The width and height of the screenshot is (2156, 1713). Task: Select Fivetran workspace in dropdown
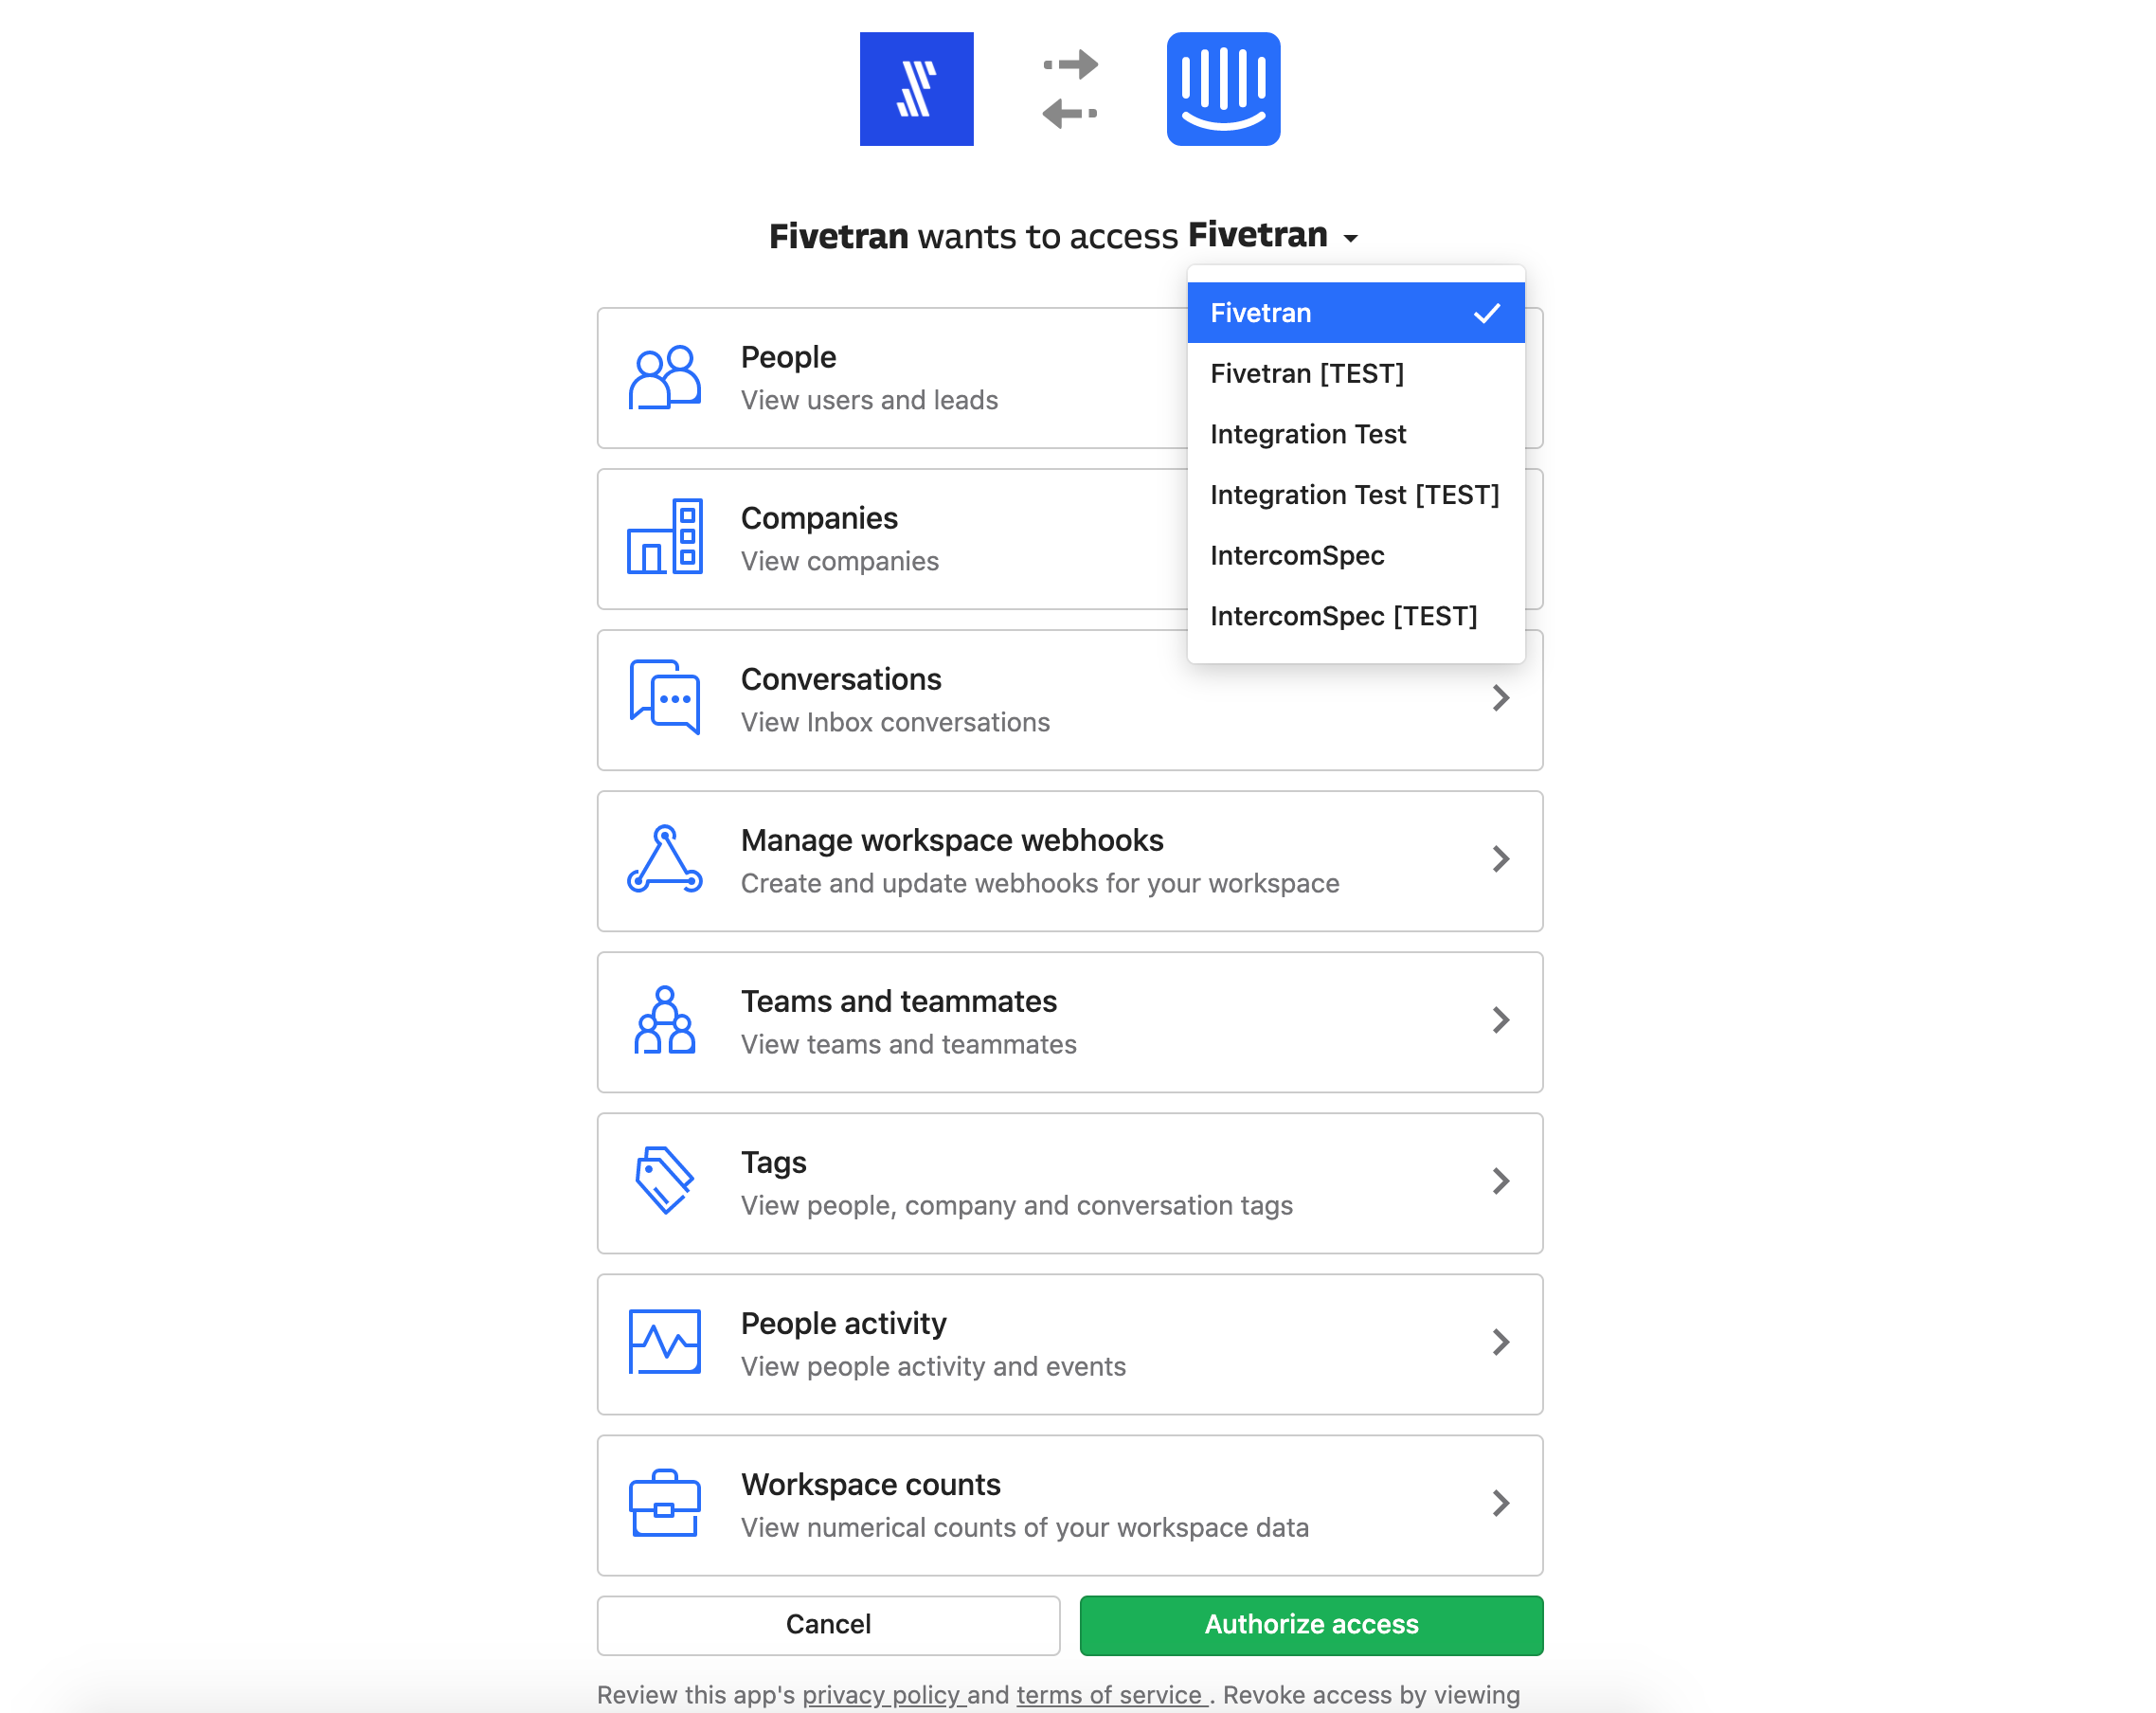tap(1355, 313)
